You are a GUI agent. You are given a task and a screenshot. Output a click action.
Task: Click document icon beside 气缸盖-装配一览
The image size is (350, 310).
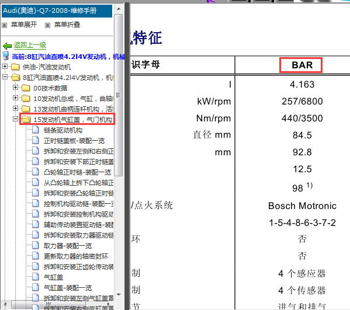point(36,287)
